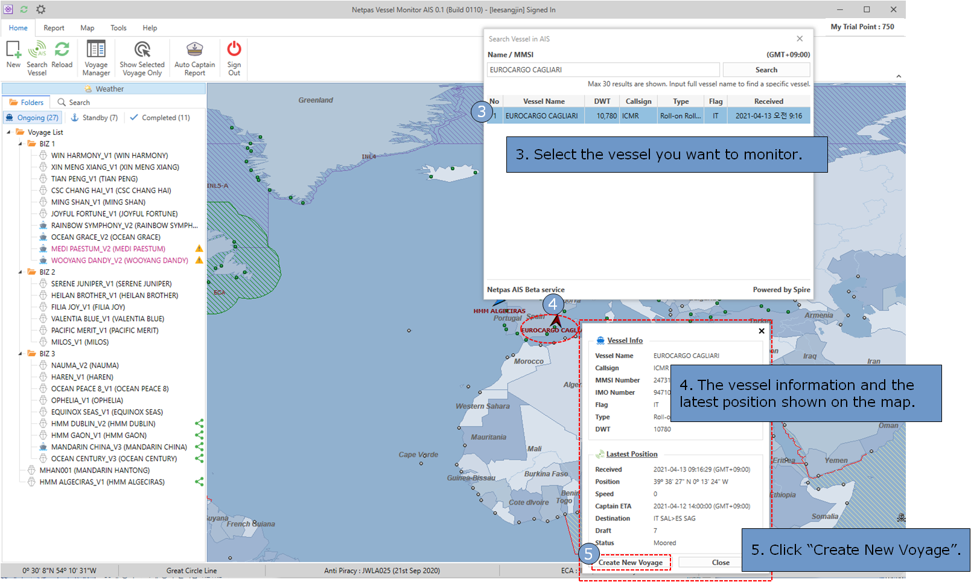The height and width of the screenshot is (582, 971).
Task: Close Vessel Info popup with X
Action: click(x=762, y=331)
